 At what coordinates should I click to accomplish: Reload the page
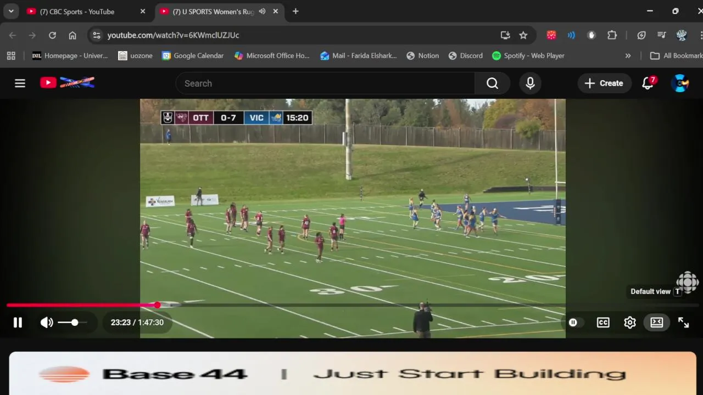[52, 35]
